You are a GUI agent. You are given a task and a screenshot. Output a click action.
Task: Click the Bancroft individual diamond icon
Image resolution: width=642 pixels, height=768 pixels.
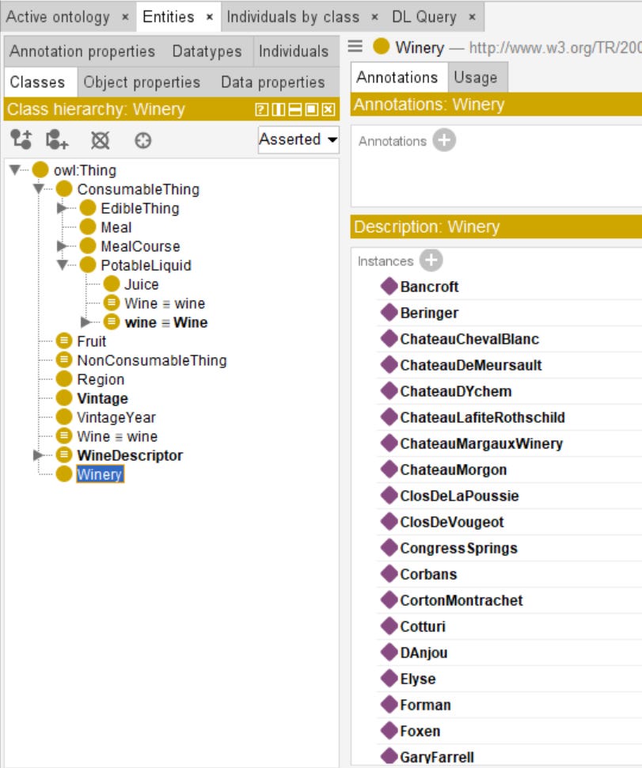tap(389, 286)
